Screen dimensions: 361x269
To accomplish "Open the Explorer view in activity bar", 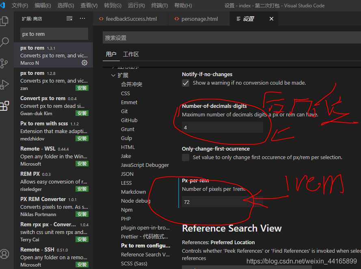I will 4,21.
